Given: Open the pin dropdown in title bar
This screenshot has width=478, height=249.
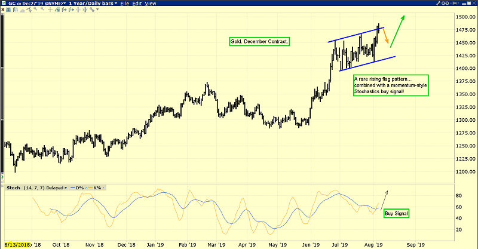Looking at the screenshot, I should point(458,3).
